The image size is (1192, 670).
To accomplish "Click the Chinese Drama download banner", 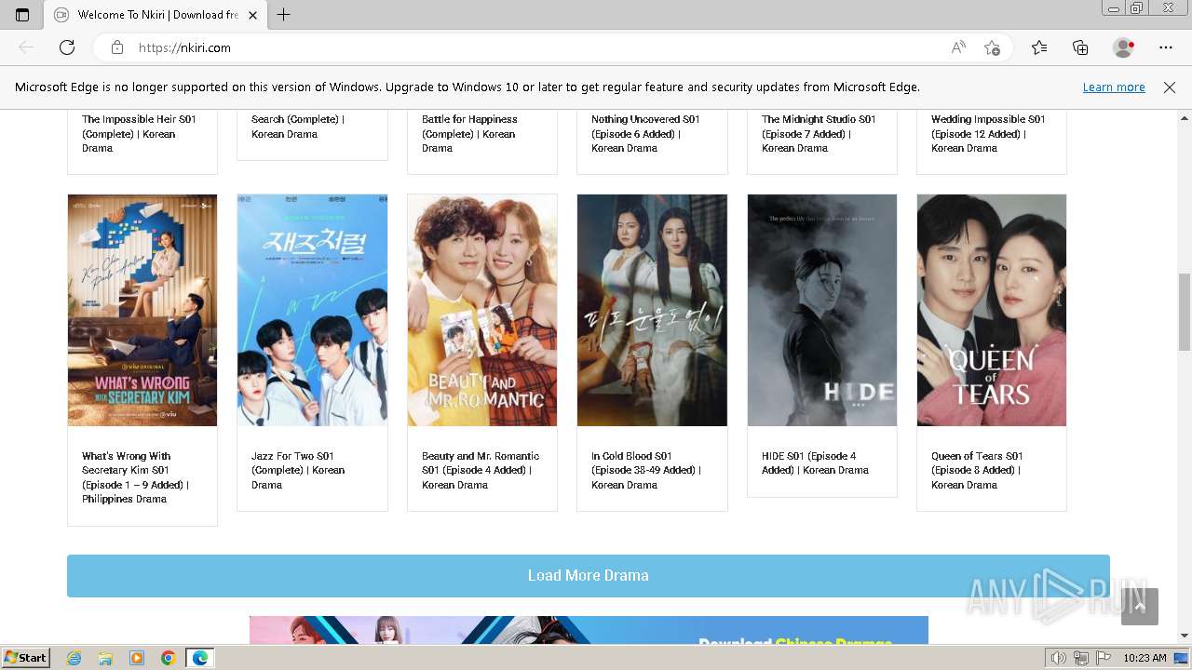I will pyautogui.click(x=589, y=630).
